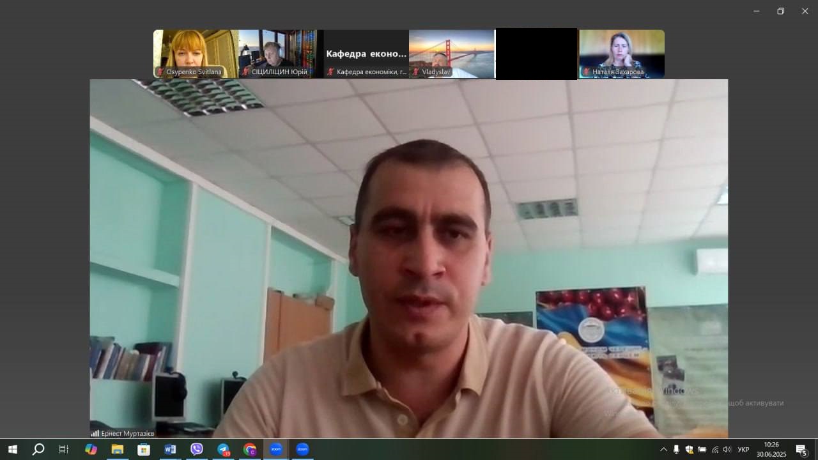
Task: Open Windows Security tray icon
Action: point(689,449)
